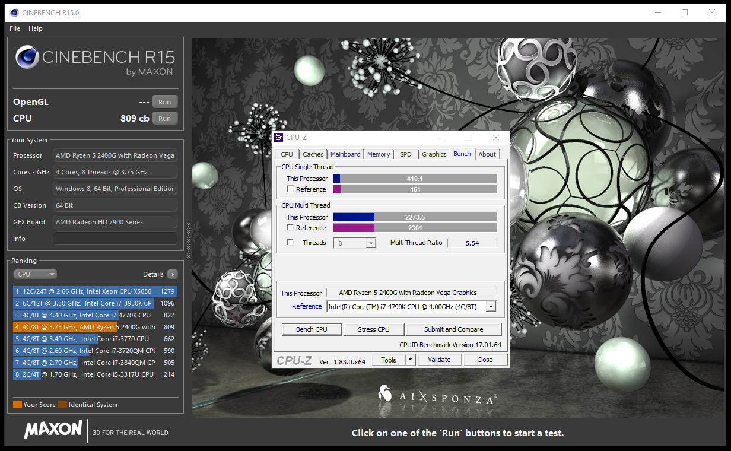Click the blue Reference link label
The height and width of the screenshot is (451, 731).
(x=307, y=306)
